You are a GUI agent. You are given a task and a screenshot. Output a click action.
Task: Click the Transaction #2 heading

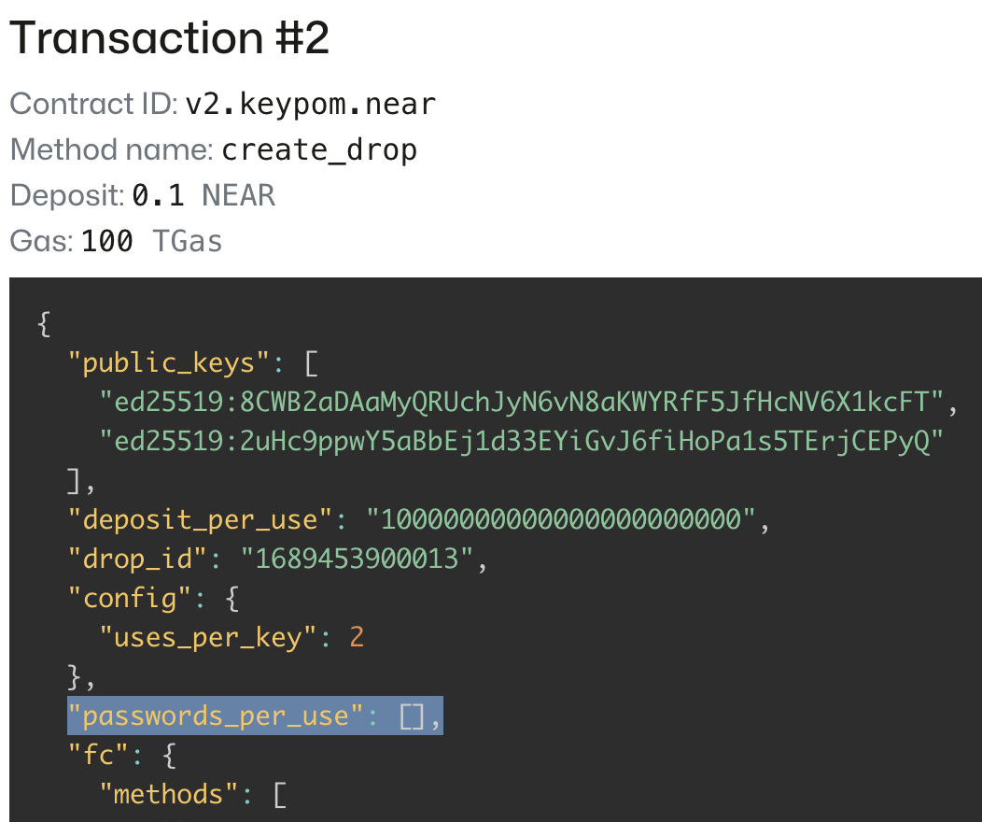(169, 38)
